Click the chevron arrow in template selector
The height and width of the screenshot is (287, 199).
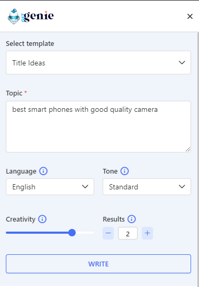coord(182,63)
